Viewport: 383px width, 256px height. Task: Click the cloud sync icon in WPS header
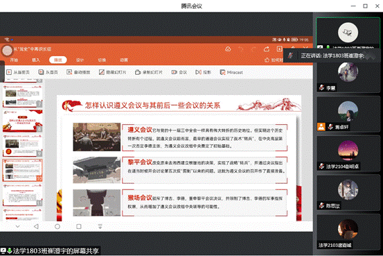(x=228, y=49)
